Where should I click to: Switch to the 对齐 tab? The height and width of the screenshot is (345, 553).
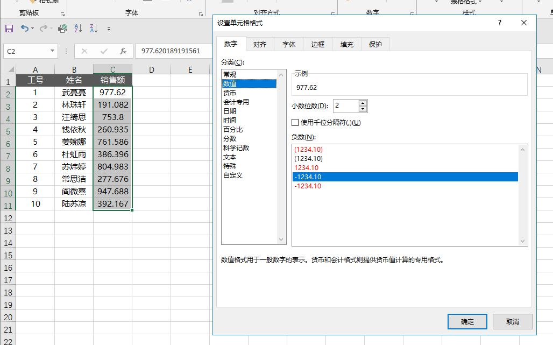[x=260, y=44]
